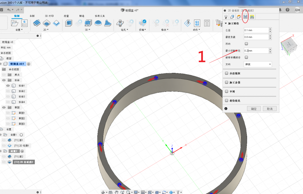Toggle visibility eye for 草图 folder
The image size is (303, 194).
click(x=4, y=107)
